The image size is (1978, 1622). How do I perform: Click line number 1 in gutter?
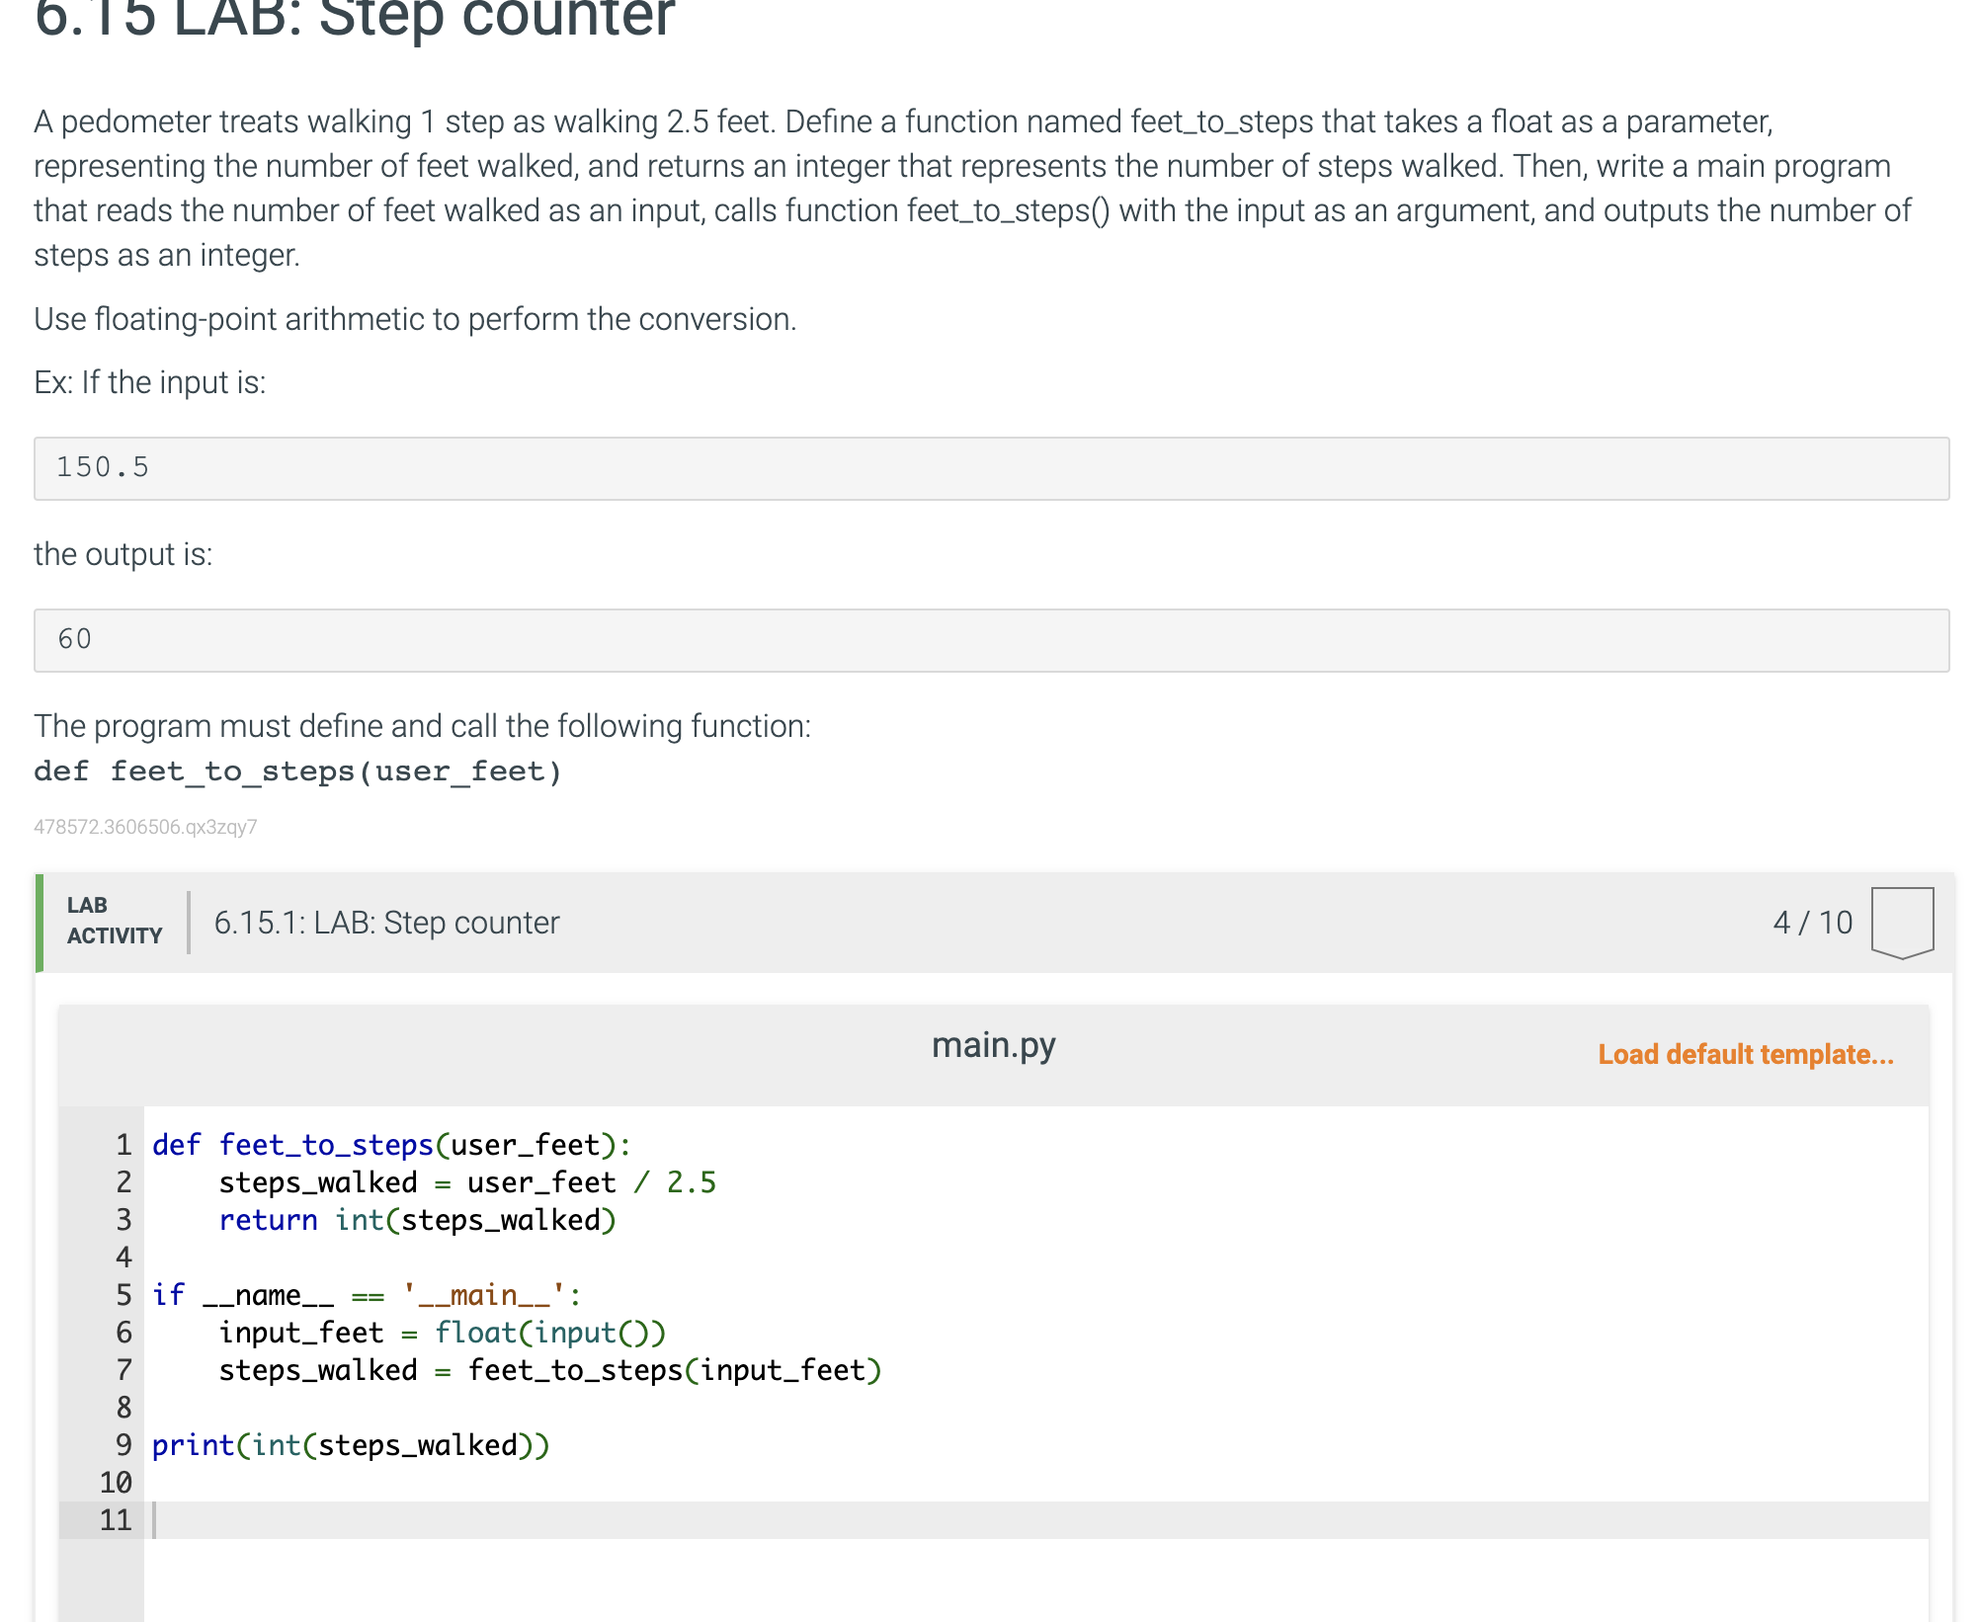click(124, 1145)
